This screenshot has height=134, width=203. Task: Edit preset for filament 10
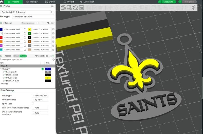click(x=53, y=46)
